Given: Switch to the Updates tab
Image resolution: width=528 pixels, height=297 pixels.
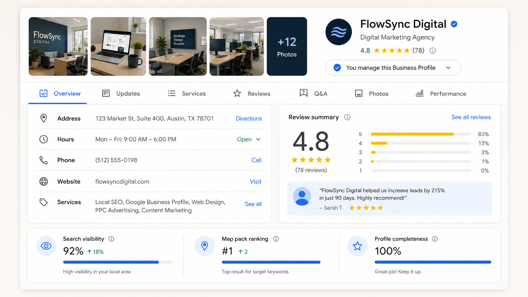Looking at the screenshot, I should point(121,94).
